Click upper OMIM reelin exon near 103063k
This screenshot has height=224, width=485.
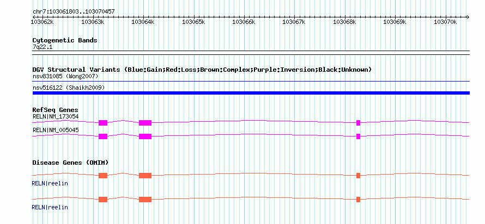click(103, 176)
